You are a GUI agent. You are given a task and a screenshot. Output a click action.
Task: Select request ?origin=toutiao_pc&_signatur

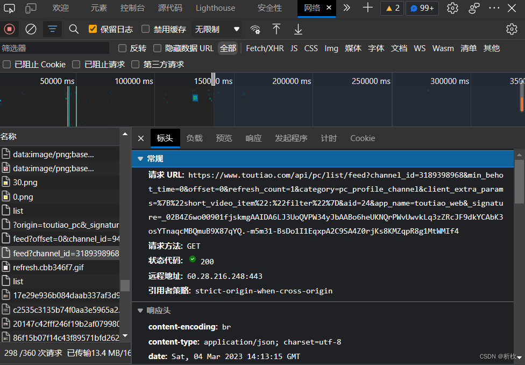tap(60, 225)
